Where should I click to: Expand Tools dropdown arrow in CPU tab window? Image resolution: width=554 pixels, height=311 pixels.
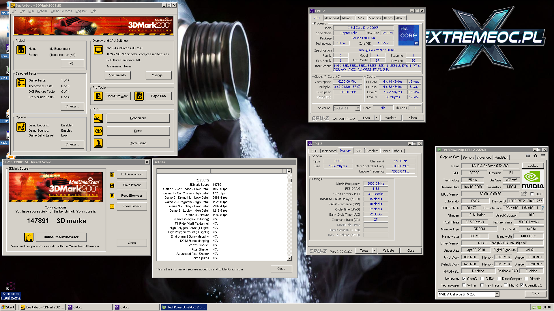[x=377, y=118]
